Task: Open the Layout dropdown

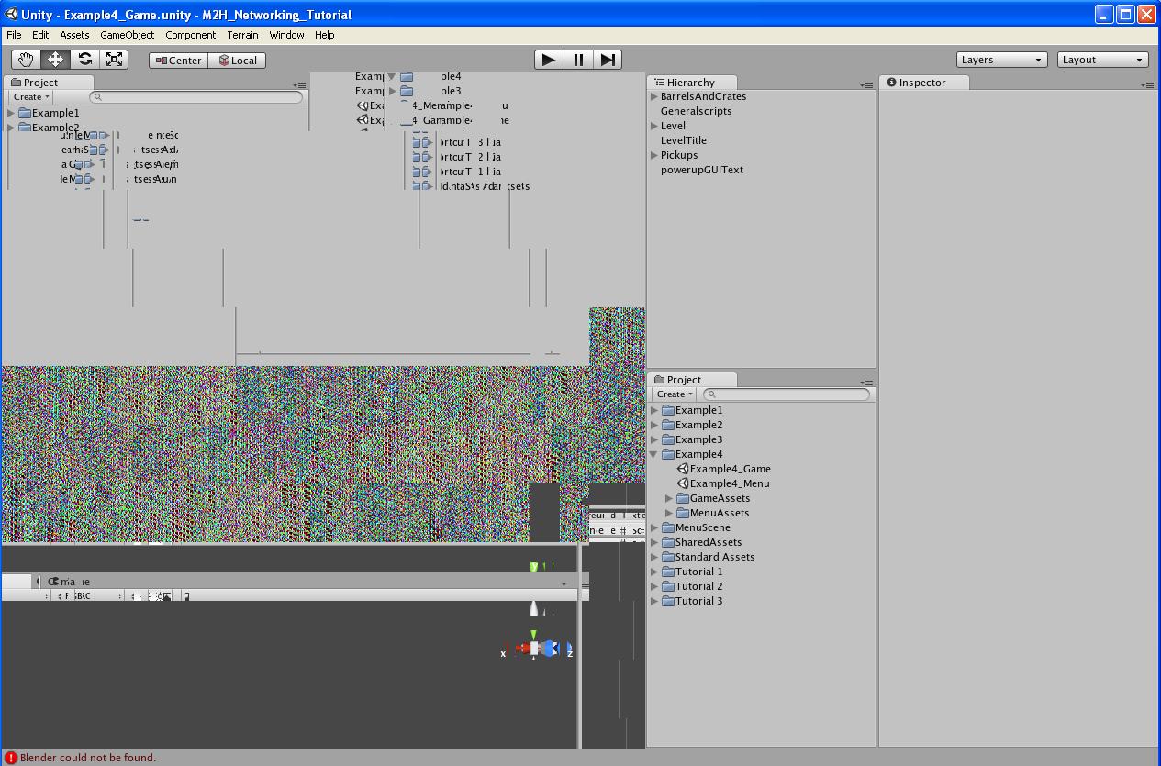Action: pos(1102,59)
